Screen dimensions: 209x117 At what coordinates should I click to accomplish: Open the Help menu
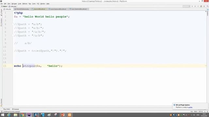[x=48, y=4]
